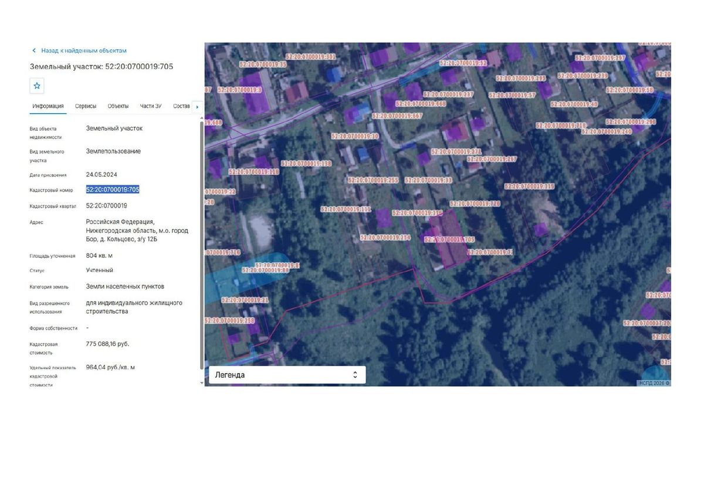Click the highlighted cadastral number 52:20:0700019:705
This screenshot has height=498, width=704.
click(113, 189)
